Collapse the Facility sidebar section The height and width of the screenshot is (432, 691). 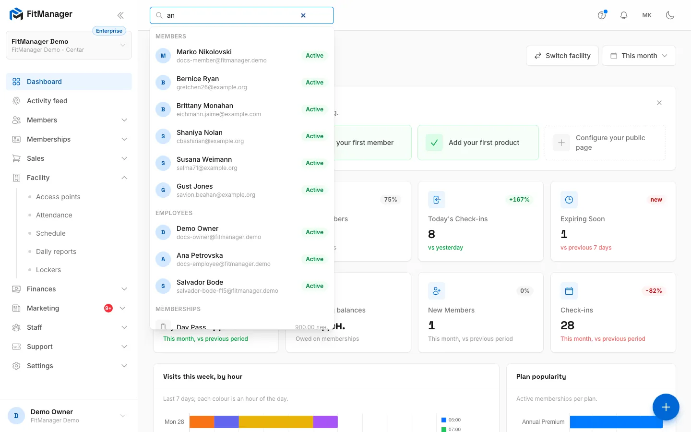pyautogui.click(x=69, y=178)
